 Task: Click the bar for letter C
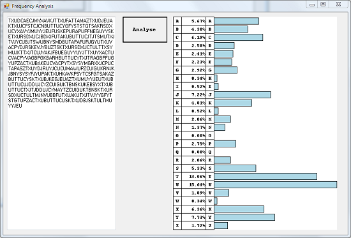coord(239,38)
